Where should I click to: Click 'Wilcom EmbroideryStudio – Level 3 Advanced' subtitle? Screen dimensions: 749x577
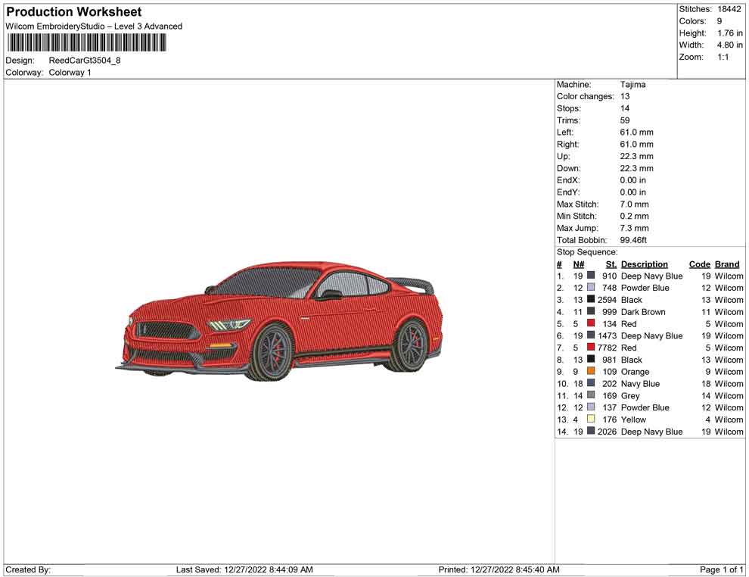point(94,27)
